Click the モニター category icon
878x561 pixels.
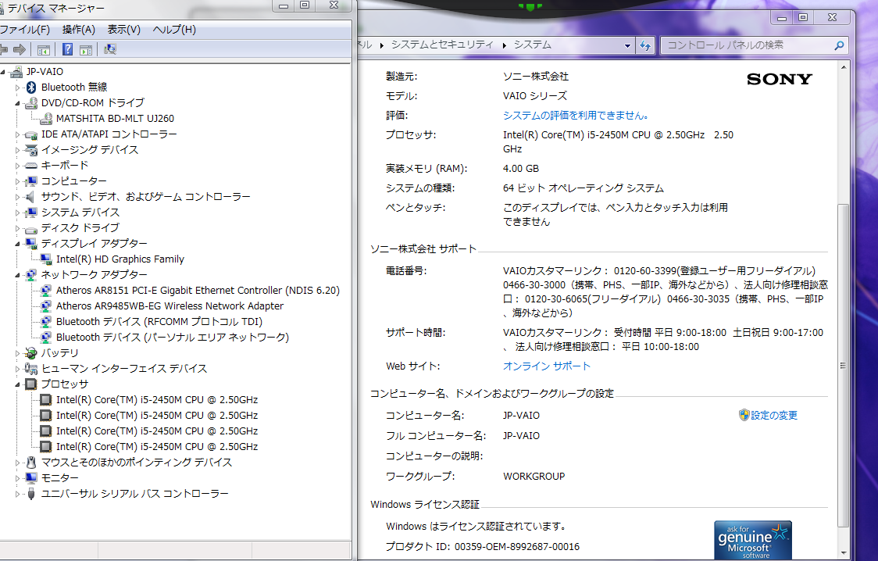click(31, 478)
